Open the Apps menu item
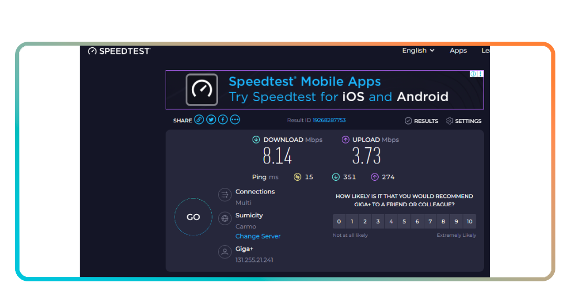 click(x=458, y=51)
